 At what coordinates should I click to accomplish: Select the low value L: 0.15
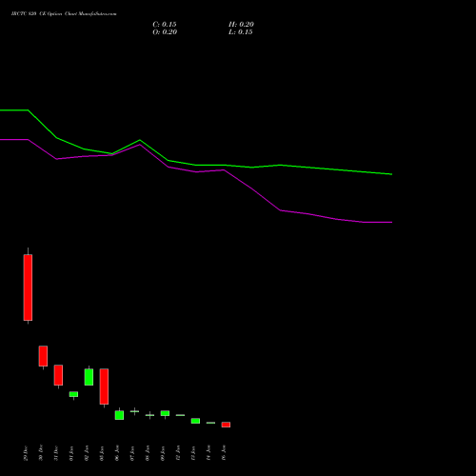[241, 32]
